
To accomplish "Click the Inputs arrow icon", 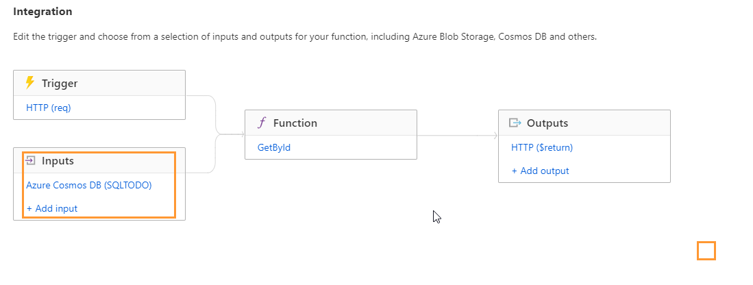I will tap(30, 160).
